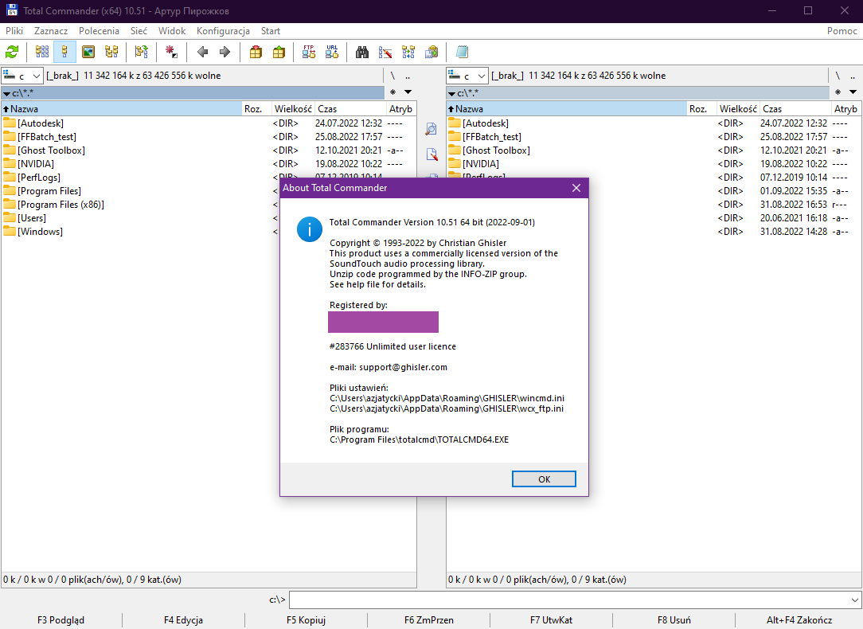The height and width of the screenshot is (629, 863).
Task: Open search with binoculars icon
Action: [362, 53]
